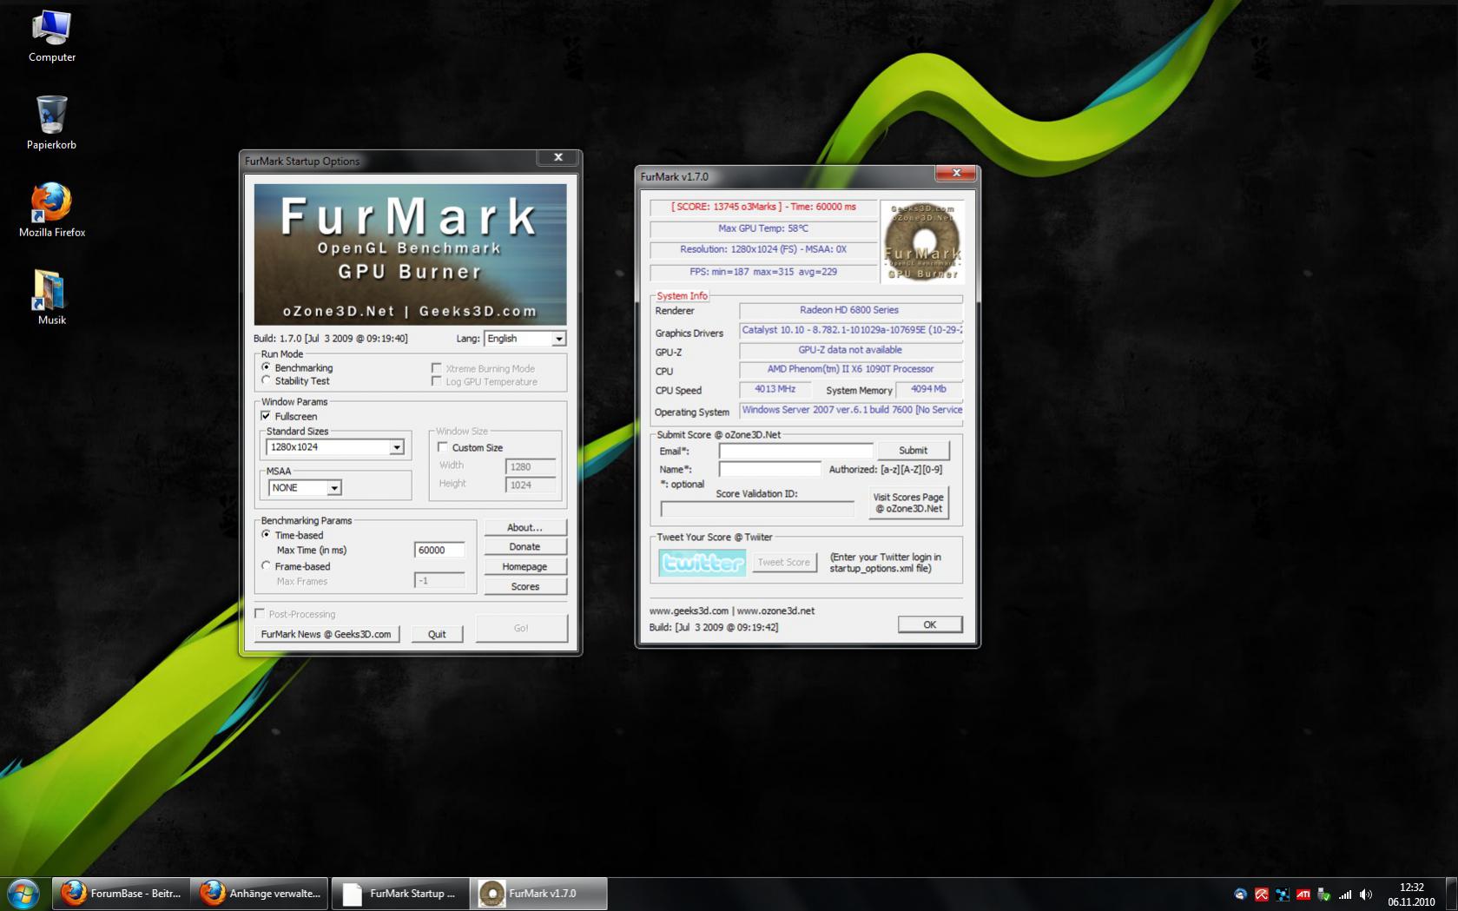The width and height of the screenshot is (1458, 911).
Task: Open the Lang English dropdown
Action: [525, 339]
